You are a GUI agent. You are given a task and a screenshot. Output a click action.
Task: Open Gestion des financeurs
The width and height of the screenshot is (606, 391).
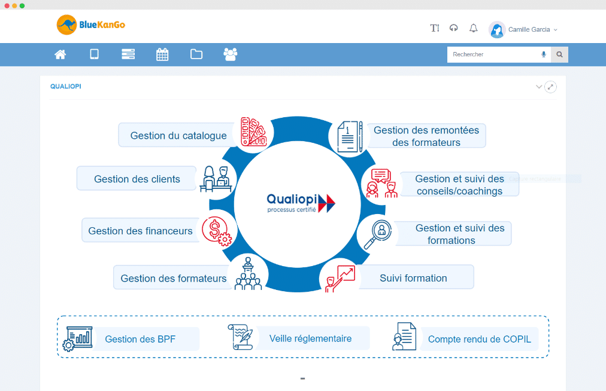tap(140, 230)
